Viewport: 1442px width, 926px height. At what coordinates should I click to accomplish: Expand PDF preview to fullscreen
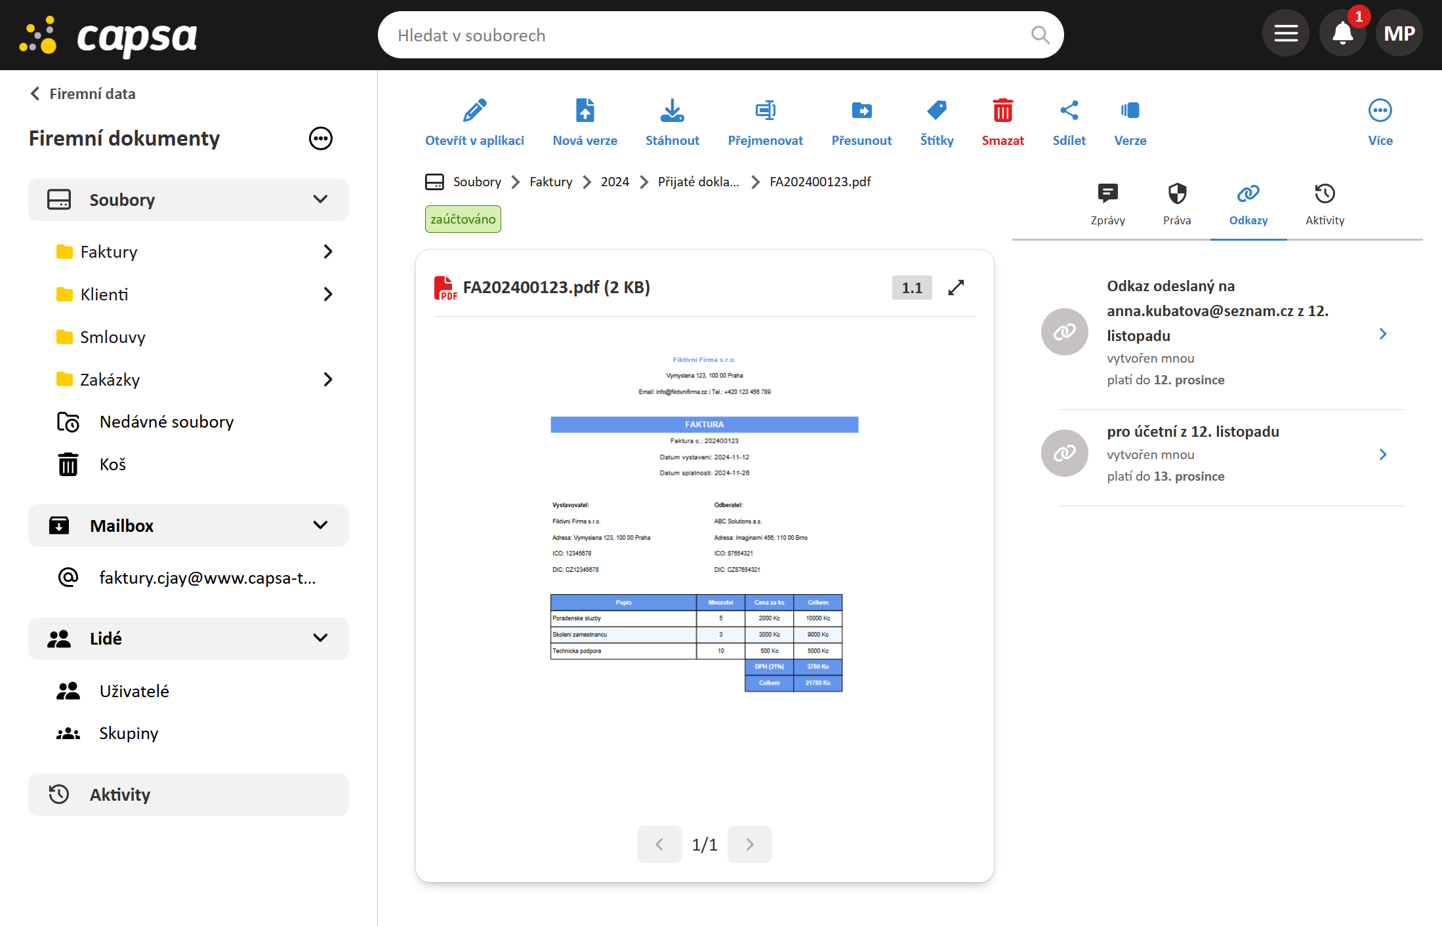point(956,288)
